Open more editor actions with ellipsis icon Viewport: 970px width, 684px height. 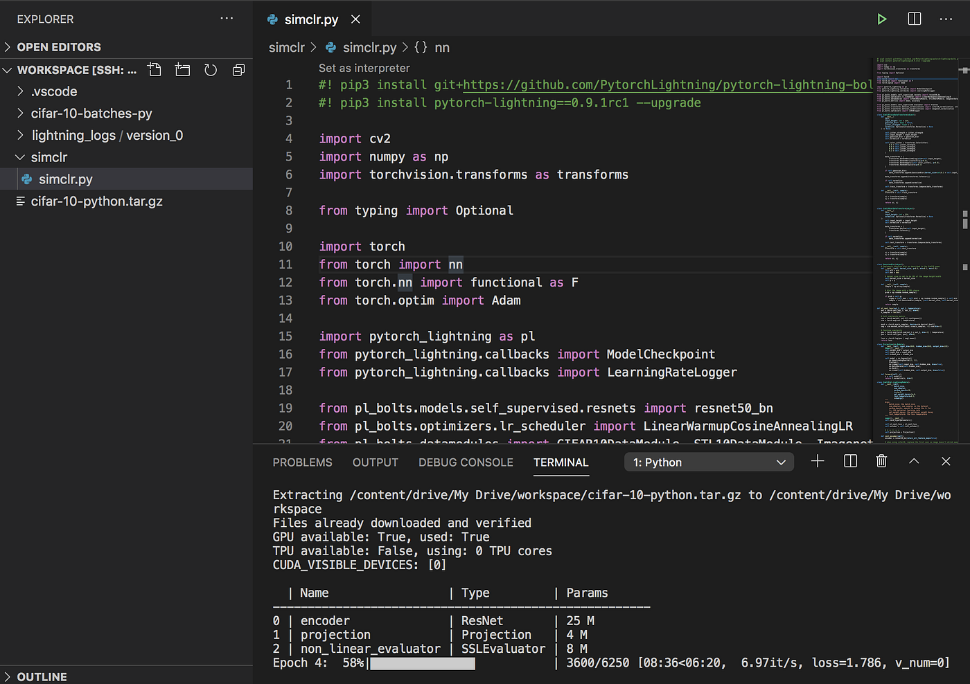[x=945, y=19]
